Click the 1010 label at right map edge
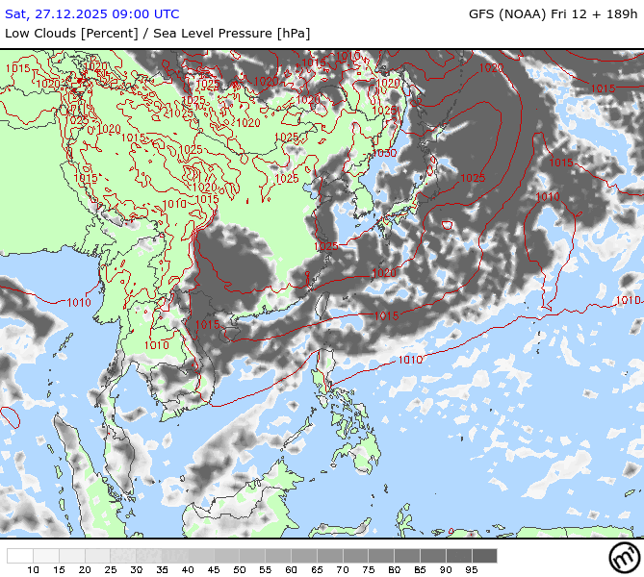The image size is (644, 577). point(628,300)
